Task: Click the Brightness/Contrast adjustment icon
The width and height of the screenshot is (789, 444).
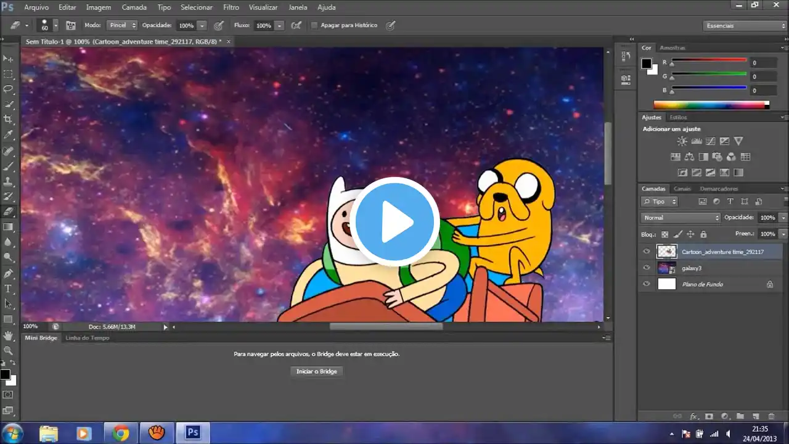Action: tap(682, 141)
